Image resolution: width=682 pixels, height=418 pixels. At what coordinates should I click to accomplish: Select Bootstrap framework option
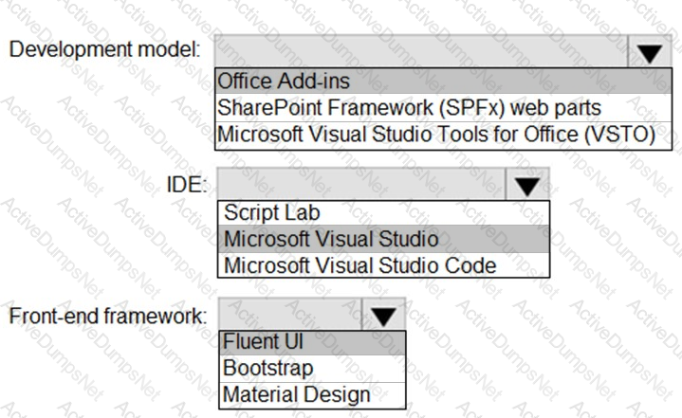[x=268, y=368]
